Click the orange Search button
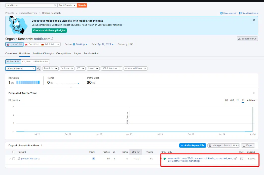 82,5
